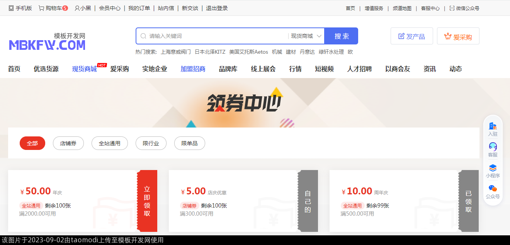The width and height of the screenshot is (510, 245).
Task: Open the shopping cart icon
Action: coord(41,8)
